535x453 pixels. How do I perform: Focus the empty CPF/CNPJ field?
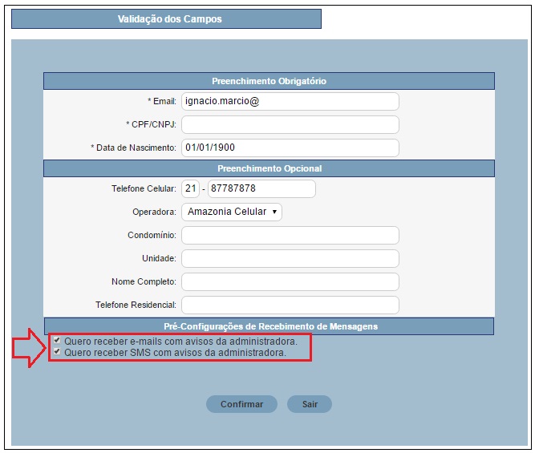(290, 124)
